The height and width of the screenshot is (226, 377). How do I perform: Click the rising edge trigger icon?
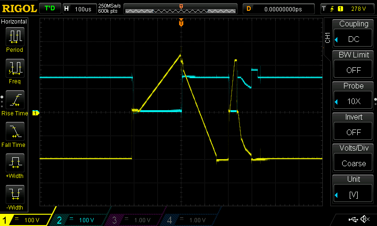pyautogui.click(x=332, y=9)
